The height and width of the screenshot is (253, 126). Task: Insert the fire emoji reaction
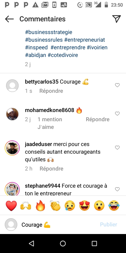pos(40,206)
